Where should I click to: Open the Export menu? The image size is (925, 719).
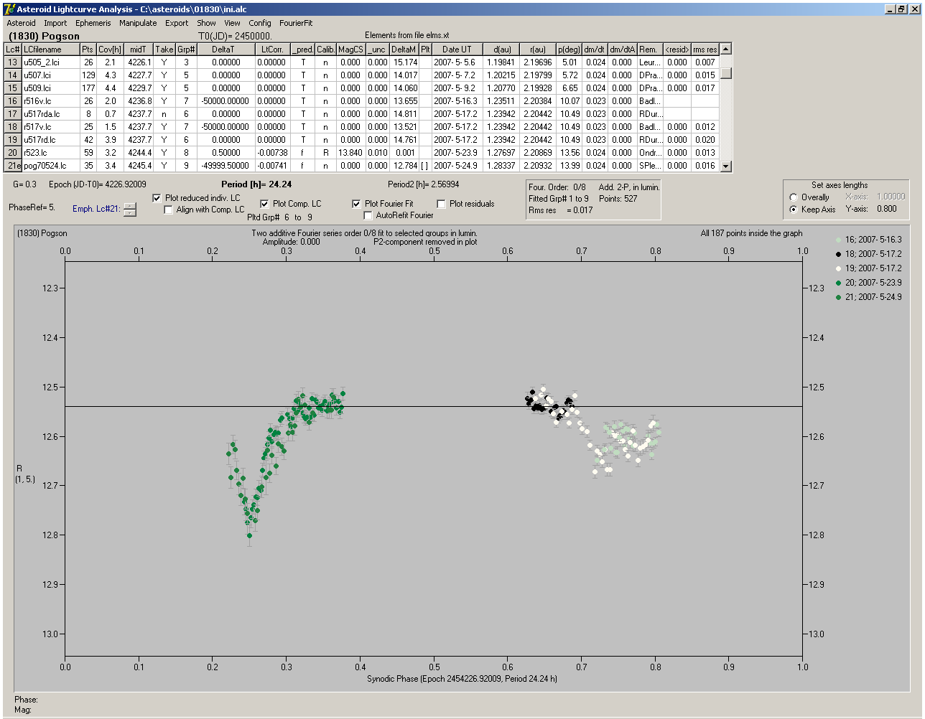[x=177, y=23]
